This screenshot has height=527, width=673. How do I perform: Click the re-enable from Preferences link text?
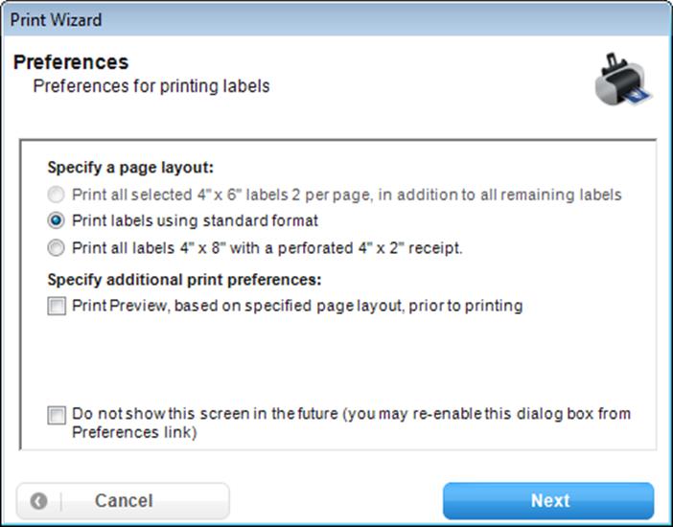pyautogui.click(x=351, y=423)
